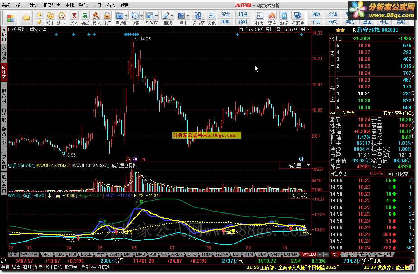The image size is (418, 274).
Task: Click the 板块 button
Action: pos(333,21)
